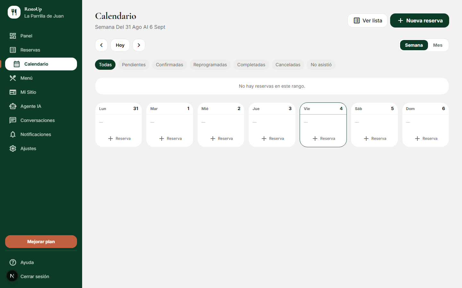This screenshot has height=288, width=462.
Task: Click the Calendario calendar icon
Action: pyautogui.click(x=17, y=64)
